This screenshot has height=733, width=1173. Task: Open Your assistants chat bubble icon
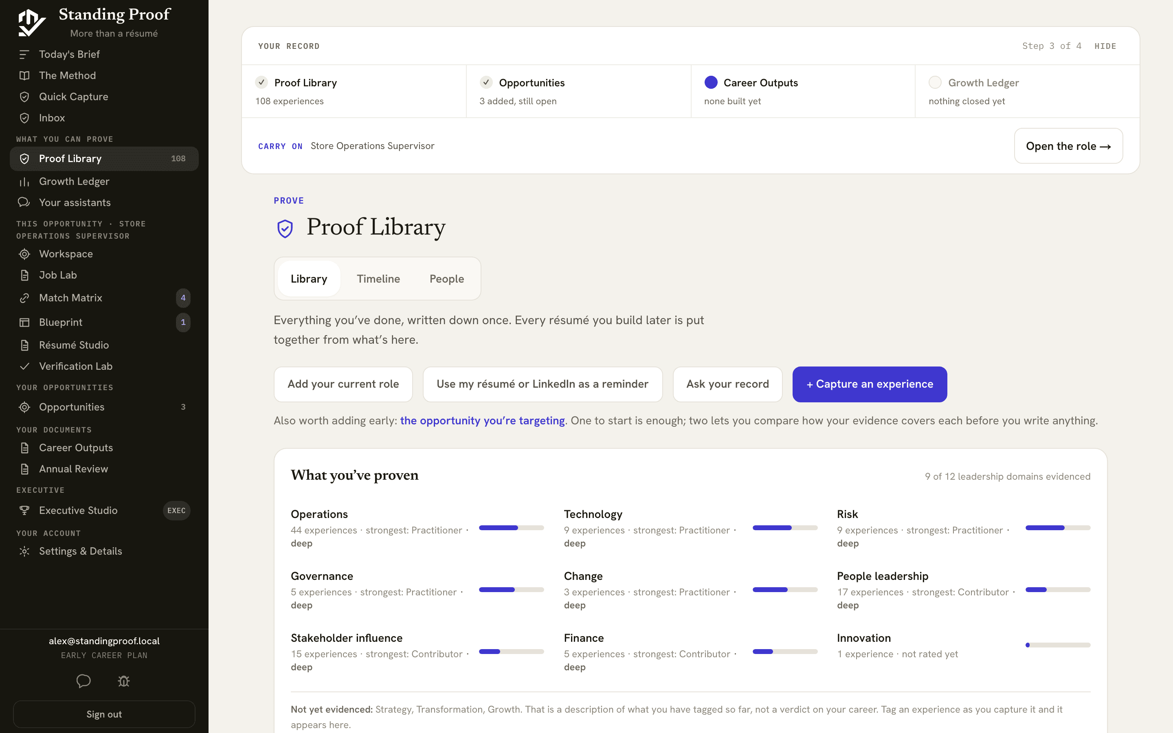(x=24, y=202)
